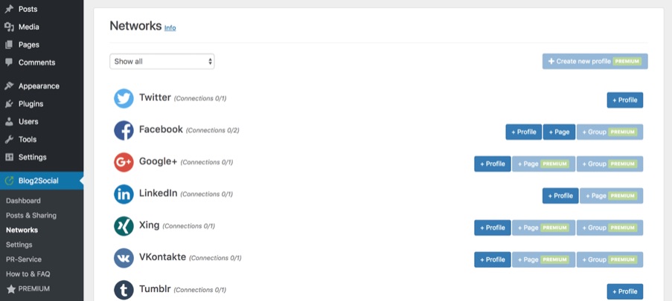672x301 pixels.
Task: Add a LinkedIn profile
Action: [560, 195]
